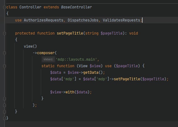Screen dimensions: 178x127
Task: Click '$data' on the getData assignment line
Action: [x=56, y=73]
